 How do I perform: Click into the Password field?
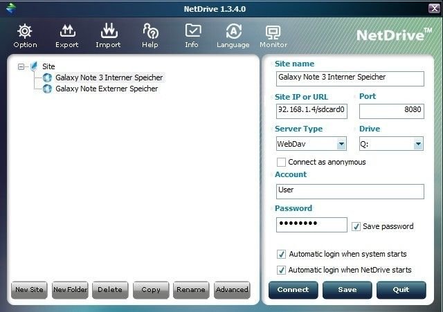coord(311,225)
